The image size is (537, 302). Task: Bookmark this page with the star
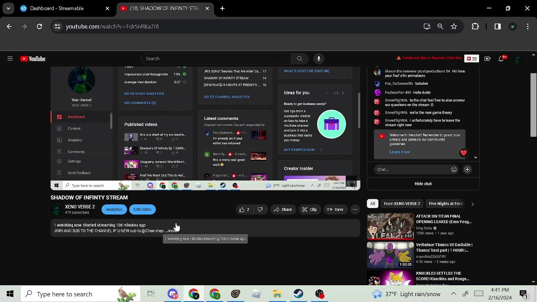454,26
